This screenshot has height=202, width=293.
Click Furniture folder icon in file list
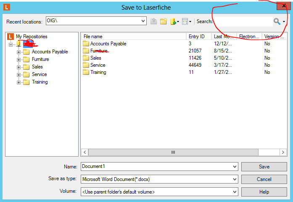86,50
